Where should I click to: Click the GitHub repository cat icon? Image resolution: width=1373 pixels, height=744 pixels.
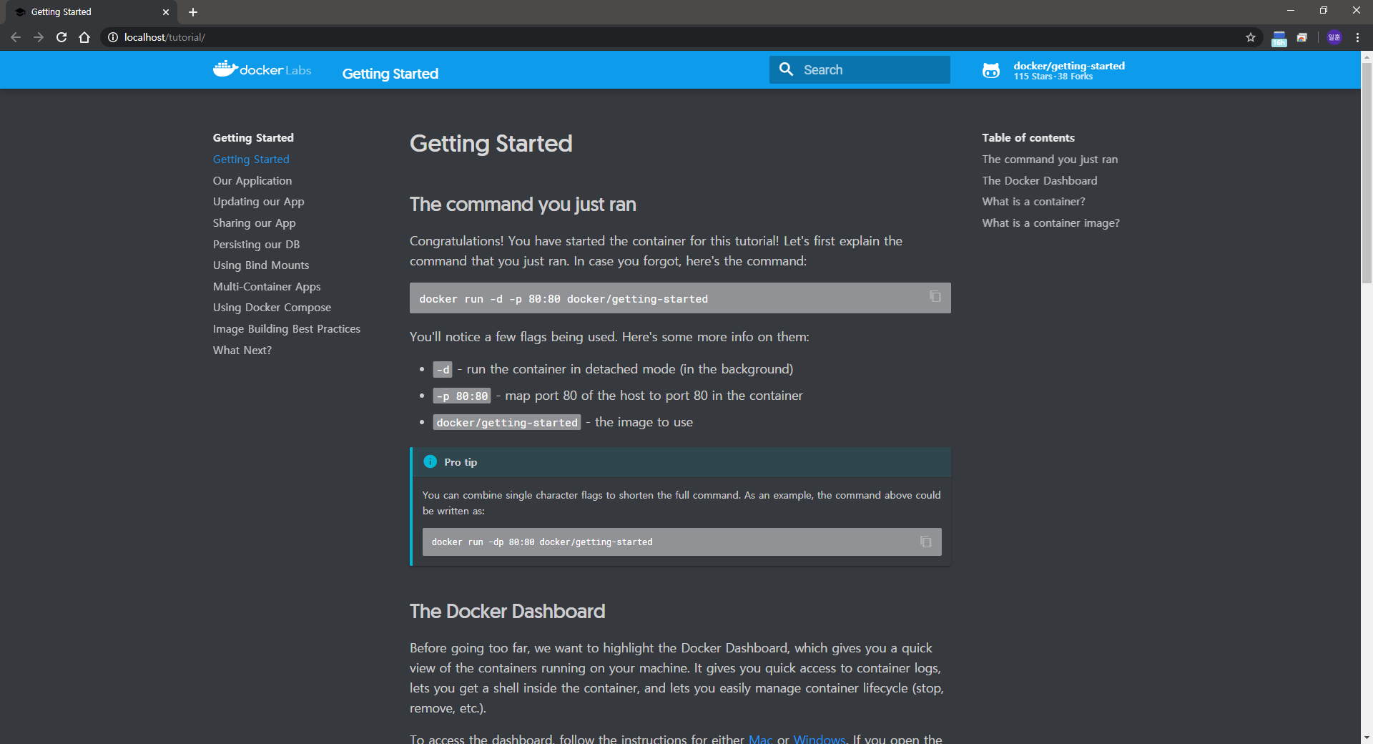[991, 70]
